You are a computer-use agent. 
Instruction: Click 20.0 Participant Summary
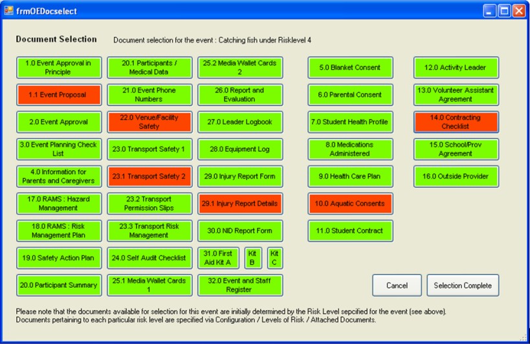pos(59,285)
